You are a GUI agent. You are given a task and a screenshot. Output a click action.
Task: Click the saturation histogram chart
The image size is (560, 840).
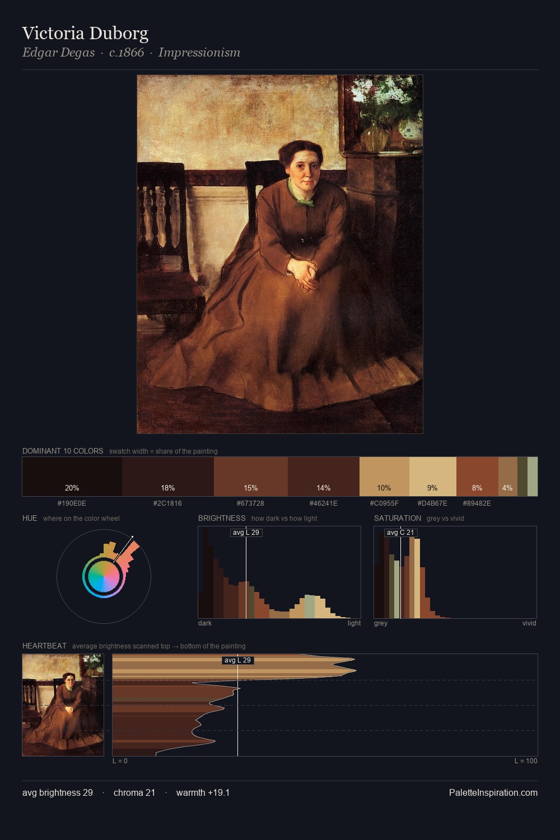(455, 572)
